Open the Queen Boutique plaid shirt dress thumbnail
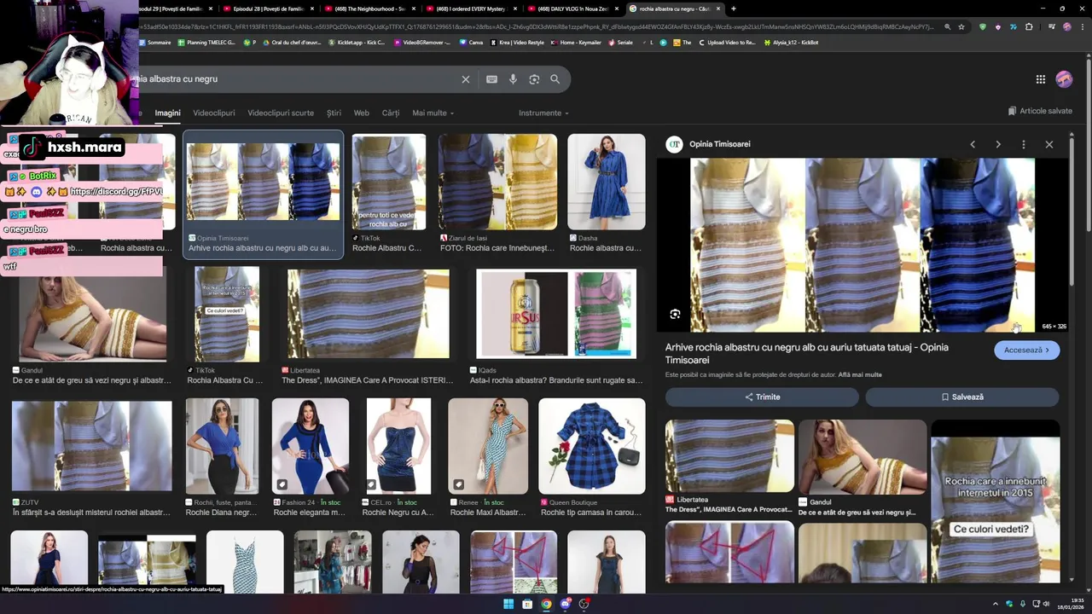The width and height of the screenshot is (1092, 614). point(592,446)
